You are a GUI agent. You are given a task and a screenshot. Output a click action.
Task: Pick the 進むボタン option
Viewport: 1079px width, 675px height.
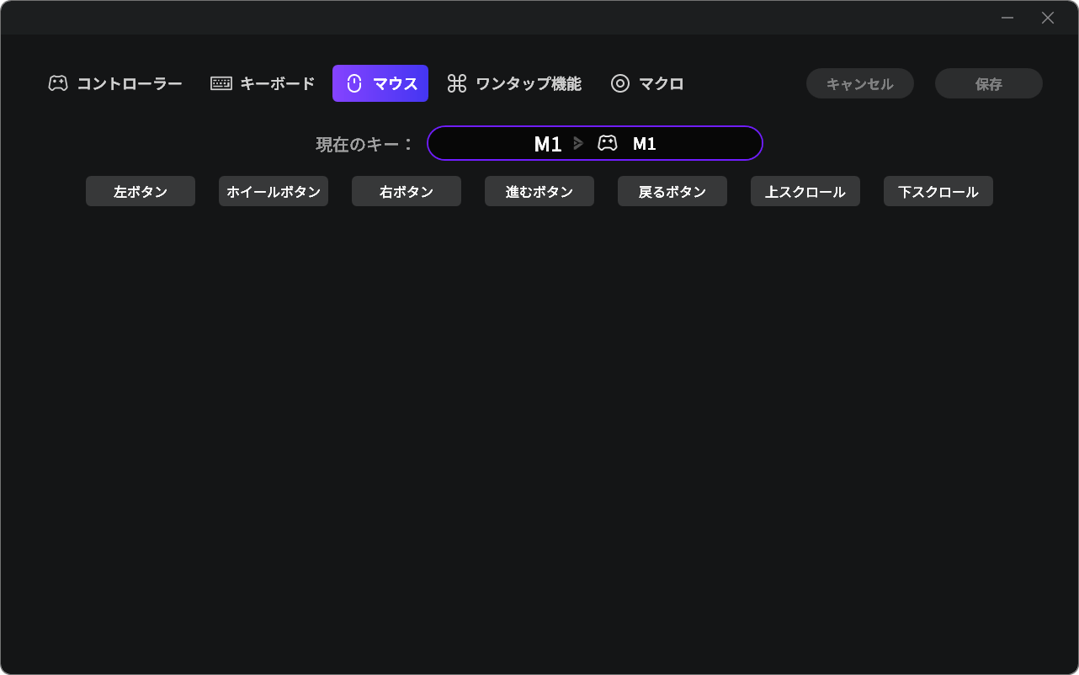(539, 191)
